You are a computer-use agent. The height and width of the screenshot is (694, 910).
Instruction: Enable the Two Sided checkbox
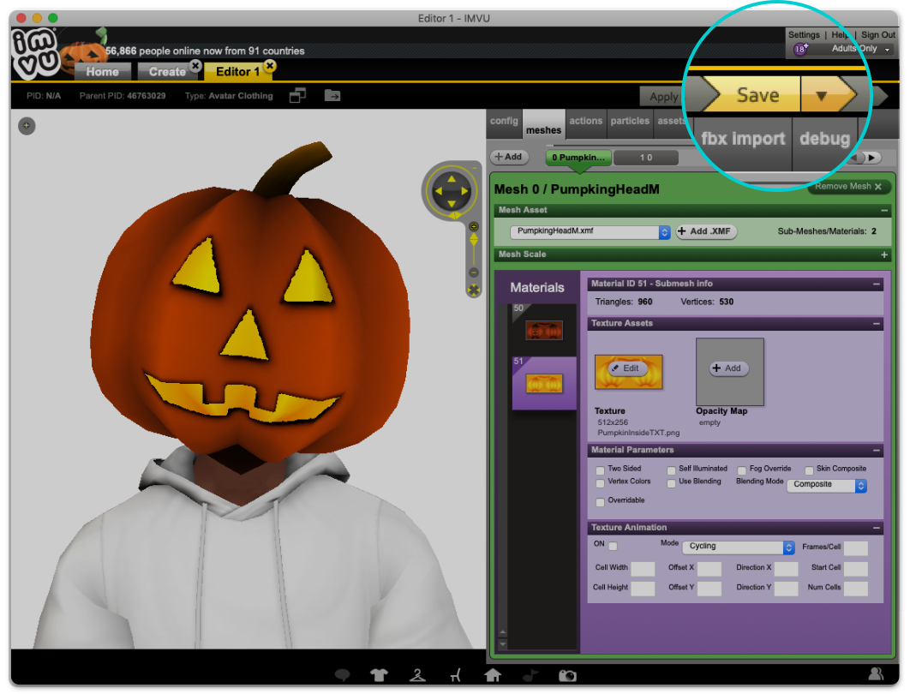point(600,470)
